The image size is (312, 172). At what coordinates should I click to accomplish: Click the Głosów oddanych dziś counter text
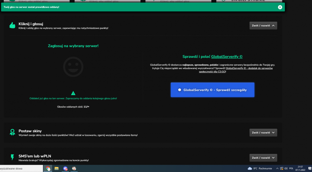(73, 107)
